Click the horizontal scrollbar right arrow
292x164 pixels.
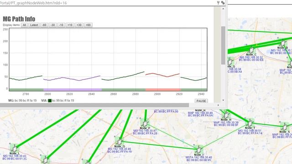(x=218, y=105)
